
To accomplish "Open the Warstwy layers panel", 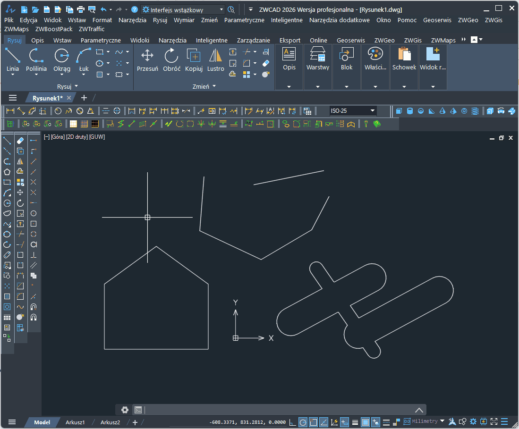I will 317,60.
